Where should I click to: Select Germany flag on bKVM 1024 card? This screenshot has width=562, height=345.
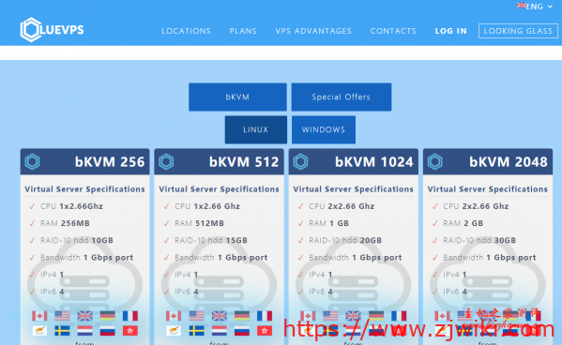(376, 316)
